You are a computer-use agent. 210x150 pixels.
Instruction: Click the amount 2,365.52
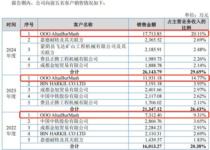coord(153,40)
